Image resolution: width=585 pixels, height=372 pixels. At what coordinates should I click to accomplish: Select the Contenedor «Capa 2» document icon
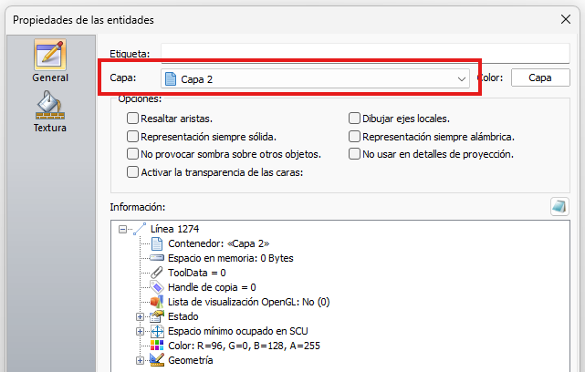(x=157, y=243)
